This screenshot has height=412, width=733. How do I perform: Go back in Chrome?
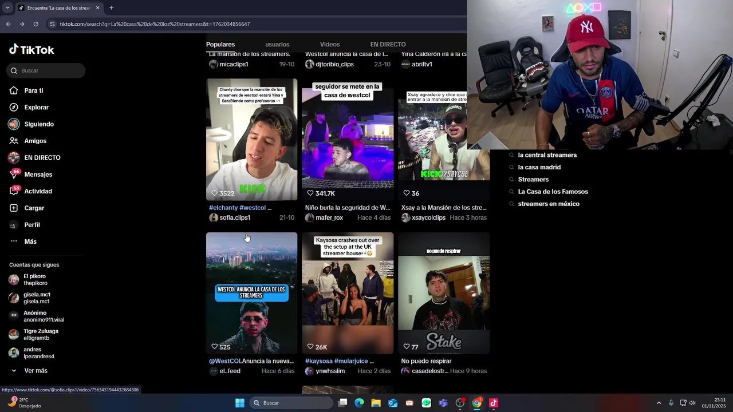(8, 24)
